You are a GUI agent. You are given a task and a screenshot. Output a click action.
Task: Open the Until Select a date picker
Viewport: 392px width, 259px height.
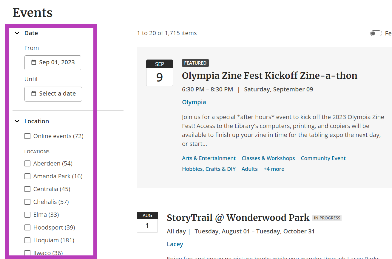tap(53, 94)
